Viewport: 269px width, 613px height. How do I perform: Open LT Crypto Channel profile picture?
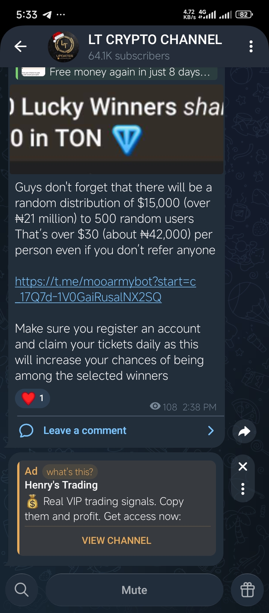tap(64, 47)
